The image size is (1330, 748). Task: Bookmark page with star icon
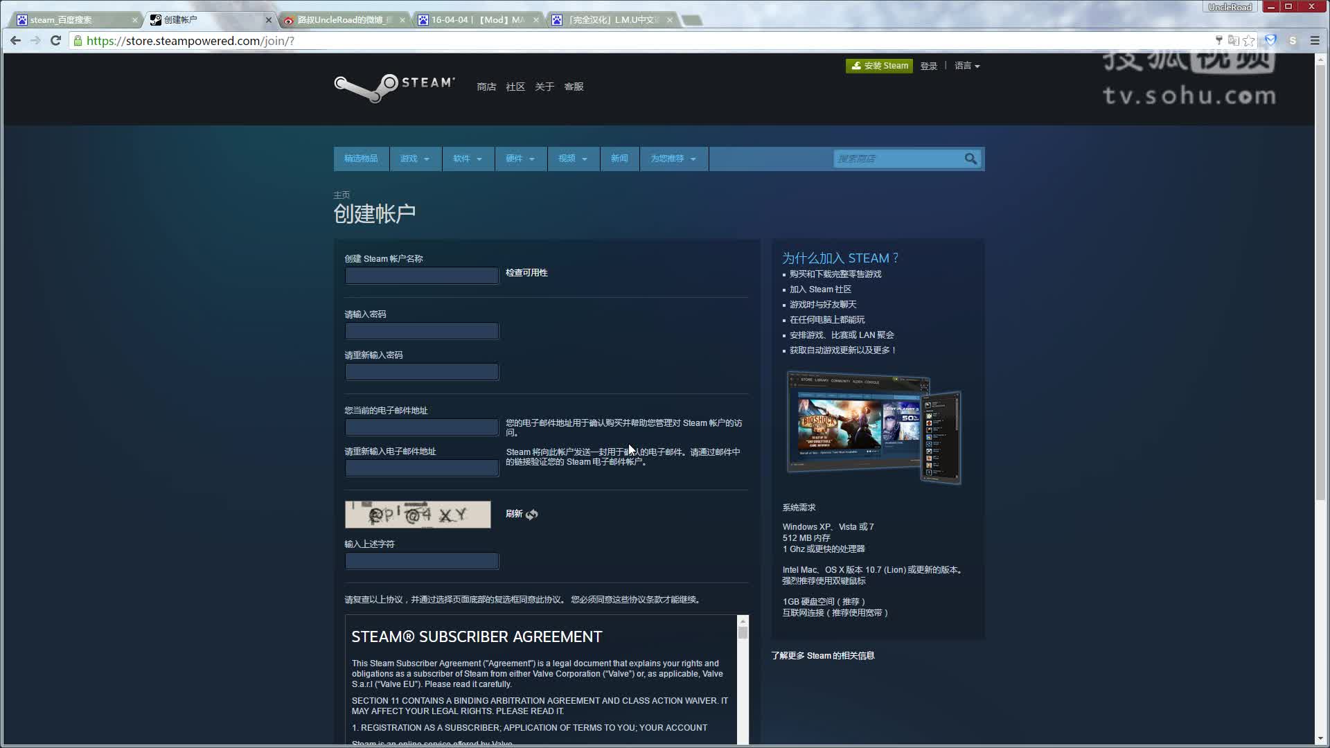pos(1249,41)
